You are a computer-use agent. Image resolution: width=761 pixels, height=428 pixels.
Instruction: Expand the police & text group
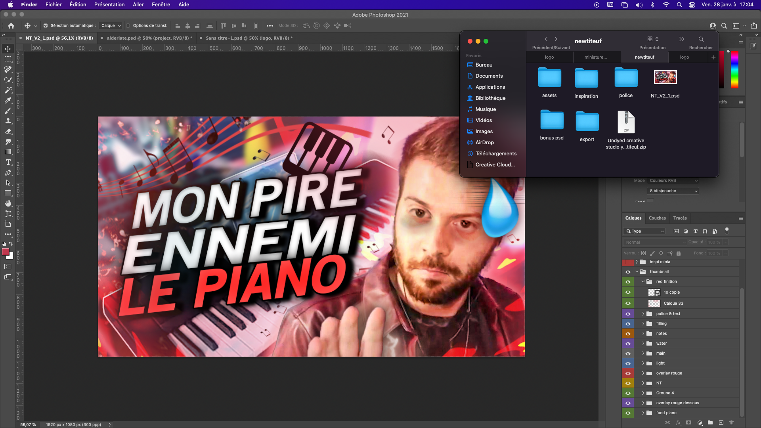click(643, 314)
